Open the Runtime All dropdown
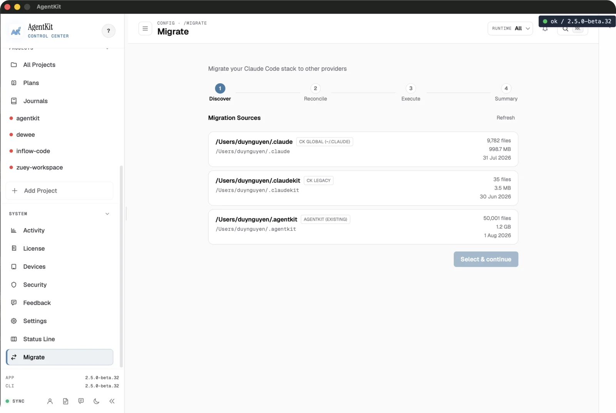This screenshot has height=413, width=616. click(510, 29)
